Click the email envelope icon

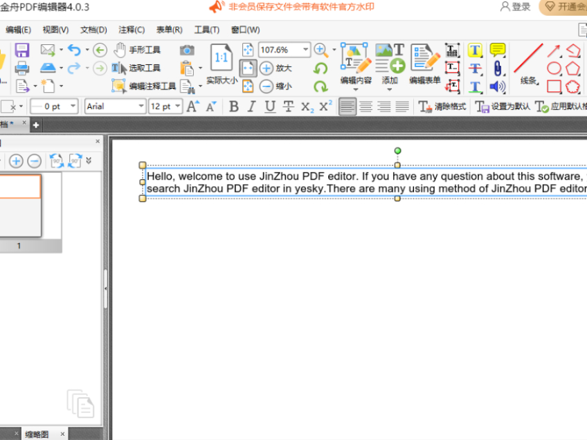48,49
